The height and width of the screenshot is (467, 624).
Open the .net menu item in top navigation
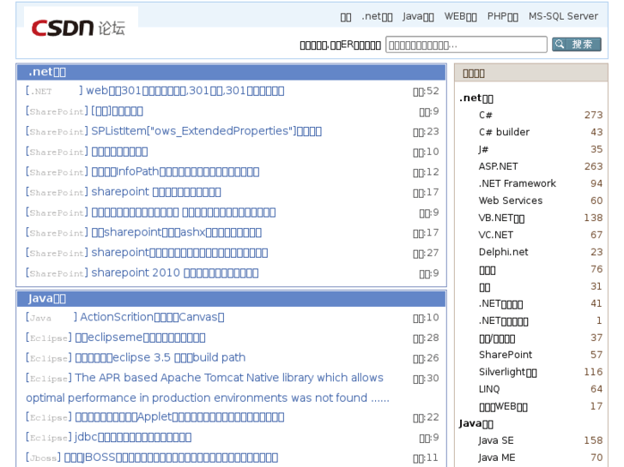(377, 16)
